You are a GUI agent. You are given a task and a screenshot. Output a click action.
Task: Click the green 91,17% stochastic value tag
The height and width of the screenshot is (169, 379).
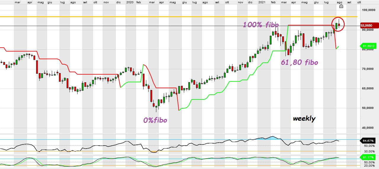coord(369,157)
